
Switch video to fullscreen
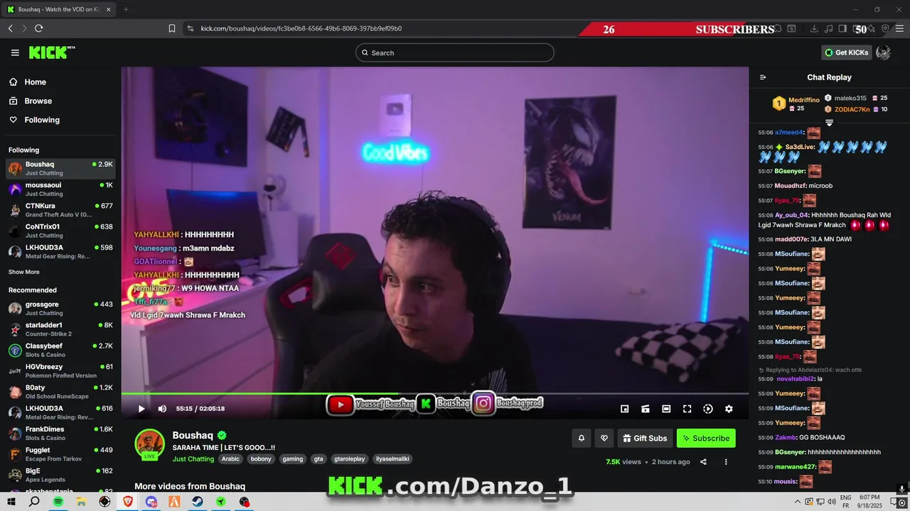pos(687,409)
